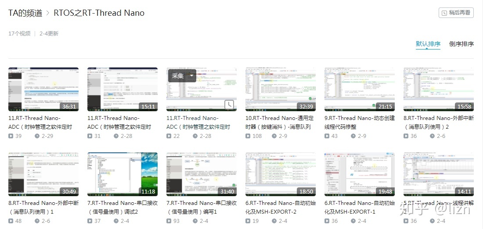Switch to the 倒序排序 sort tab
483x229 pixels.
(x=461, y=44)
